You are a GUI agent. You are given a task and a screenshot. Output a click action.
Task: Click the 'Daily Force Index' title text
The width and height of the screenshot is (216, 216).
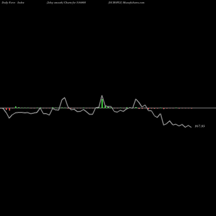tap(13, 3)
